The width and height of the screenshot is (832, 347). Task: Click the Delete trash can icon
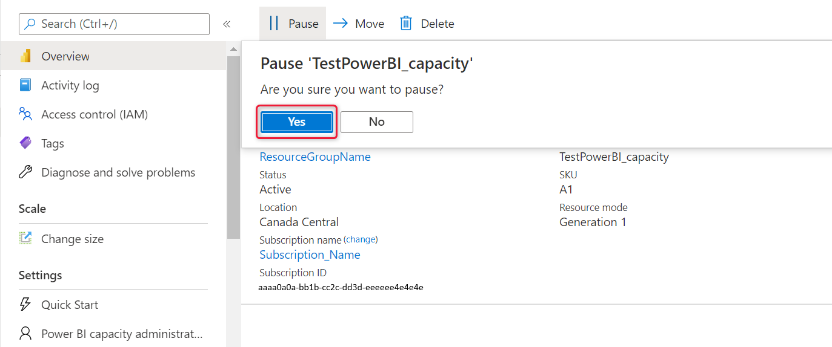point(406,24)
